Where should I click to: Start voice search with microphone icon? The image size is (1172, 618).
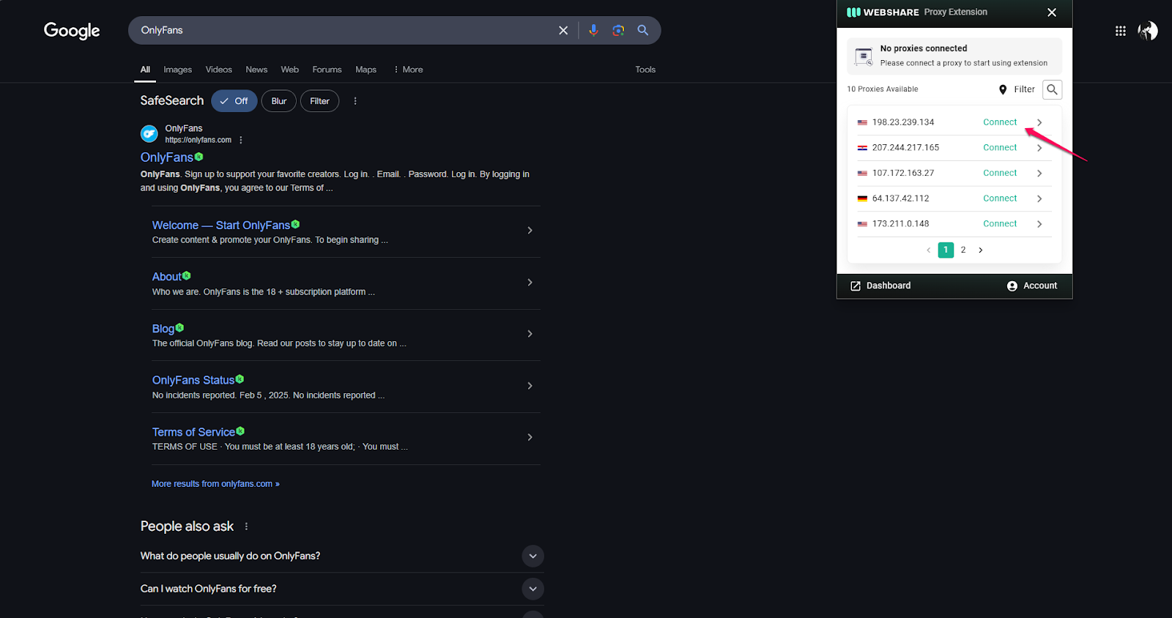(x=593, y=30)
